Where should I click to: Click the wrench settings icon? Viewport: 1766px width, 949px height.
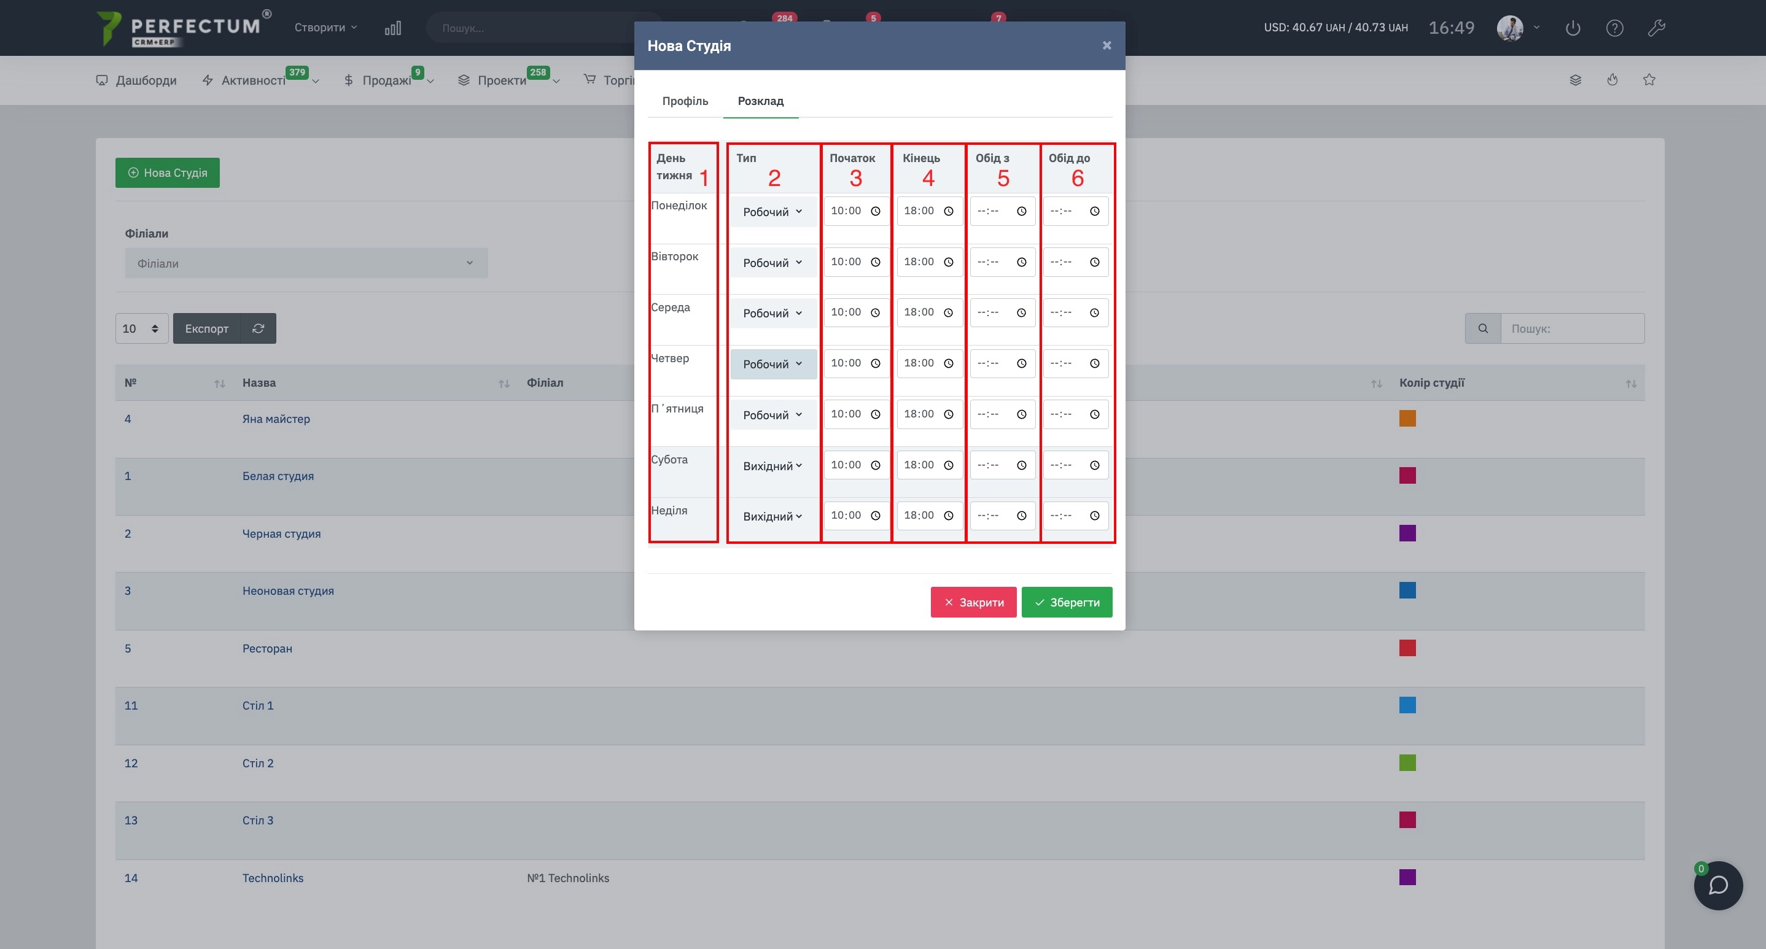click(x=1656, y=28)
